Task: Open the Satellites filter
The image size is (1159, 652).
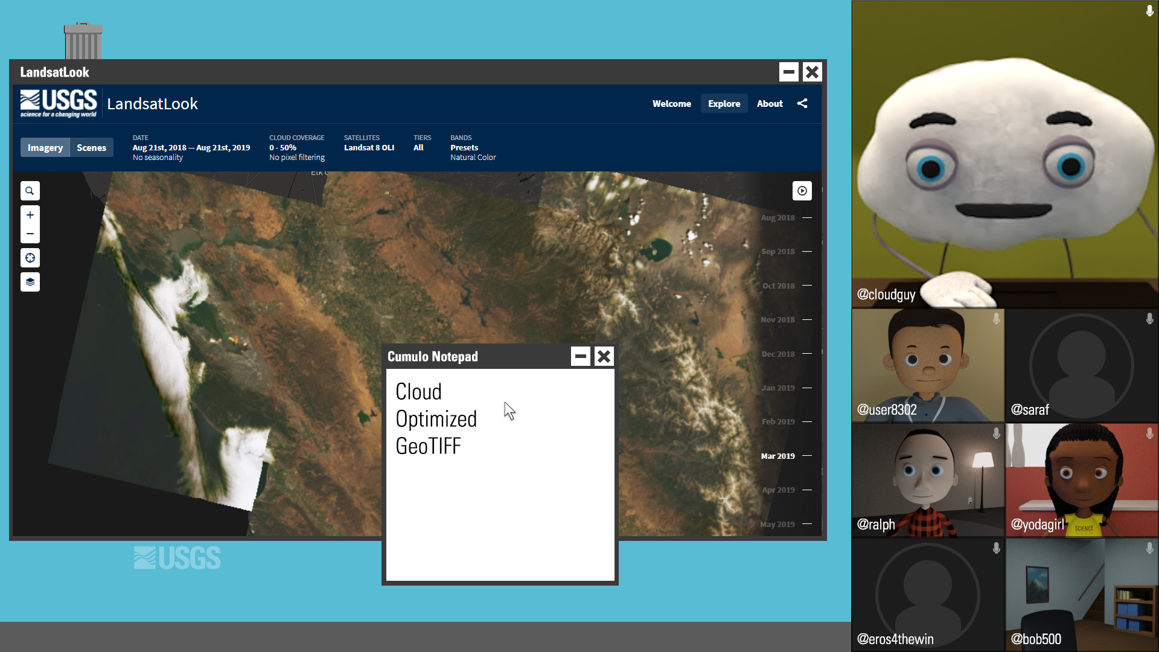Action: tap(369, 143)
